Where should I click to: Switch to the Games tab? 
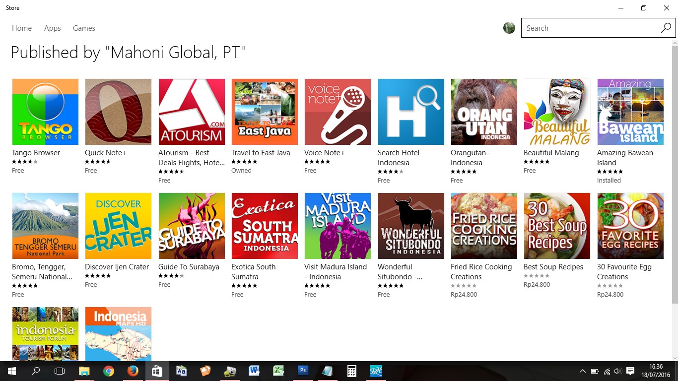coord(84,28)
